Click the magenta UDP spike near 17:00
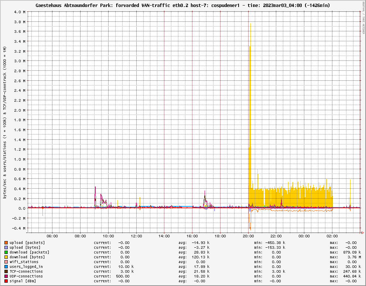Screen dimensions: 366x286 [x=205, y=199]
